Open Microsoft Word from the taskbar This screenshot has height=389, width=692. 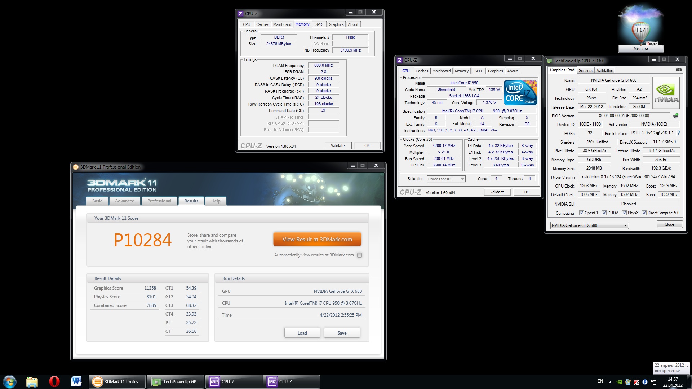76,381
